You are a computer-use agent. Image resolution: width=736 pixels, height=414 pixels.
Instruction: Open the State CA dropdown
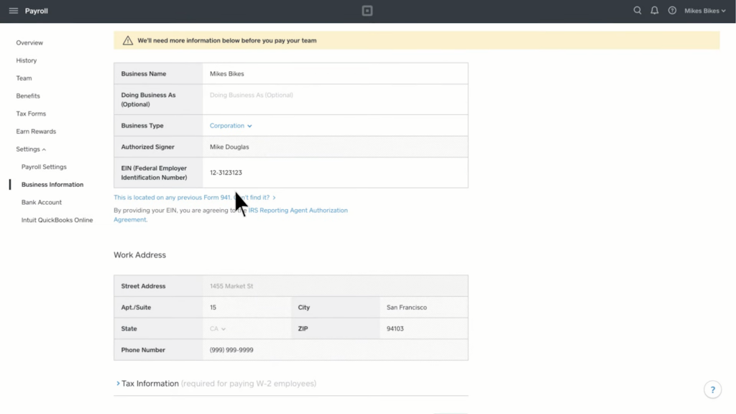point(218,328)
